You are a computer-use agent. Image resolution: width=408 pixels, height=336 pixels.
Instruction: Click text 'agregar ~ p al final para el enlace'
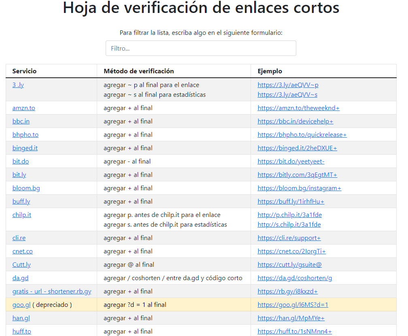click(151, 85)
